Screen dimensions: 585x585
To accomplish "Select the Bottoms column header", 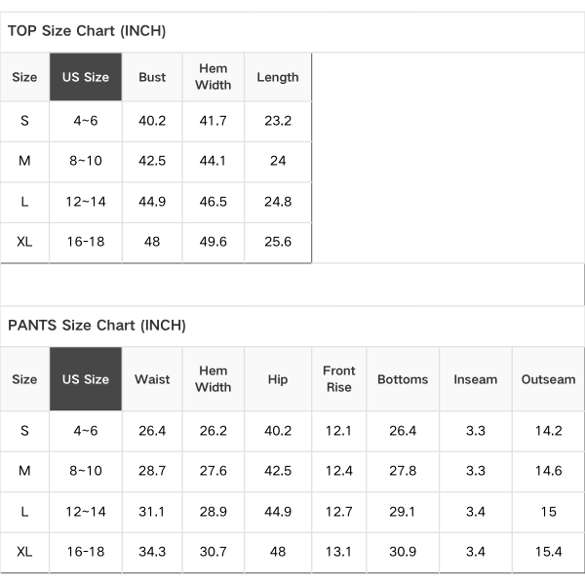I will pyautogui.click(x=403, y=379).
